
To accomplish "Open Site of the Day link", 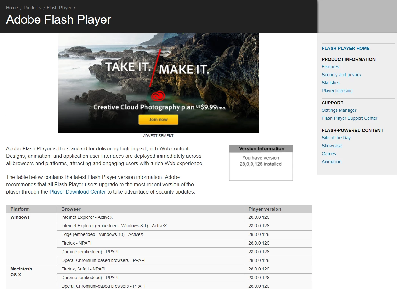I will tap(336, 138).
